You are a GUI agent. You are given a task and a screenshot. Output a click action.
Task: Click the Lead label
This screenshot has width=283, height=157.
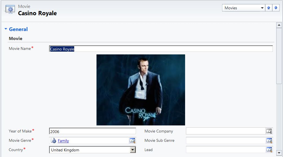[x=148, y=150]
